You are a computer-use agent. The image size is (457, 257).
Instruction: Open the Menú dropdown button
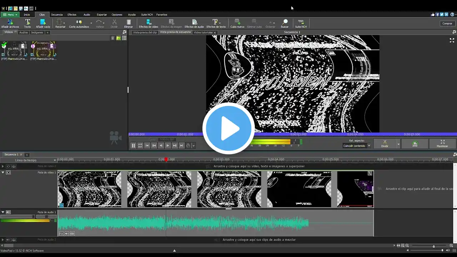(x=10, y=15)
